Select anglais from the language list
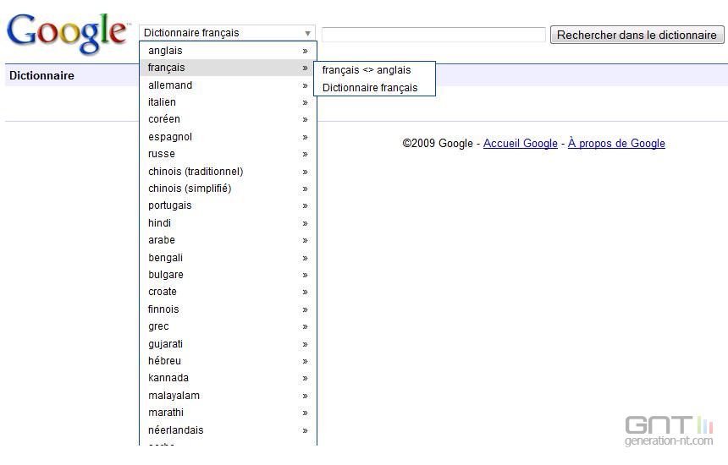The height and width of the screenshot is (465, 728). (165, 51)
